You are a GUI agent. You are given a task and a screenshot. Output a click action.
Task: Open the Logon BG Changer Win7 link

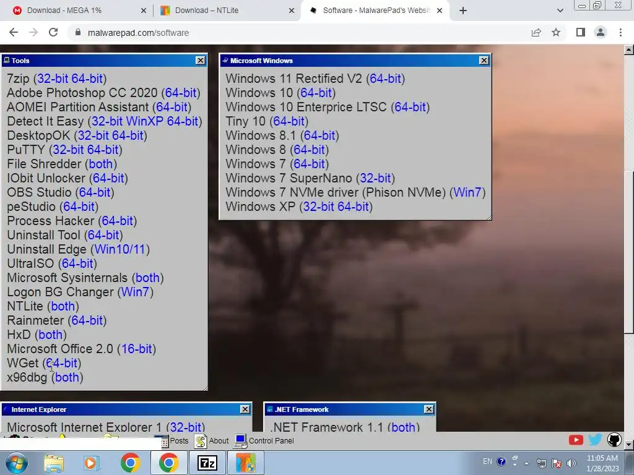pyautogui.click(x=136, y=292)
